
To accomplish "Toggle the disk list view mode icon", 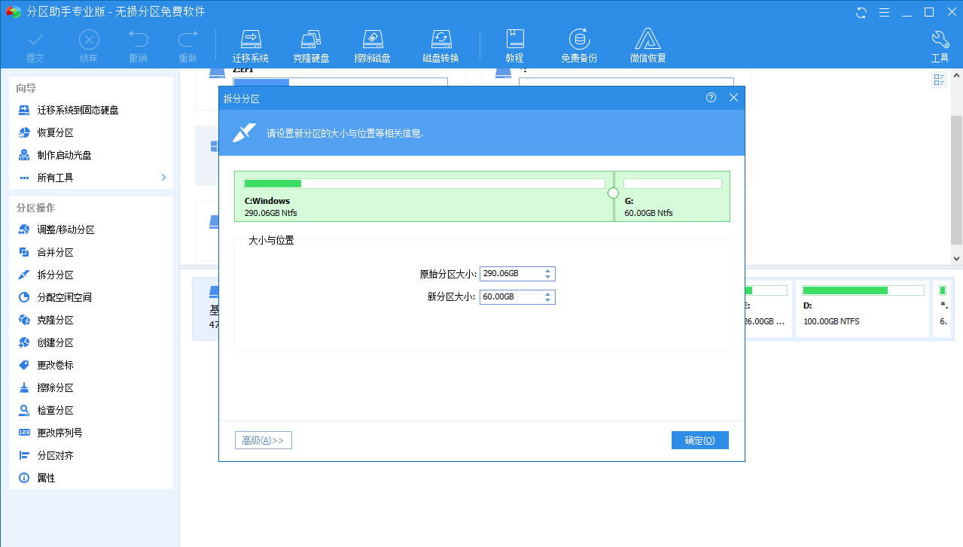I will pos(939,80).
